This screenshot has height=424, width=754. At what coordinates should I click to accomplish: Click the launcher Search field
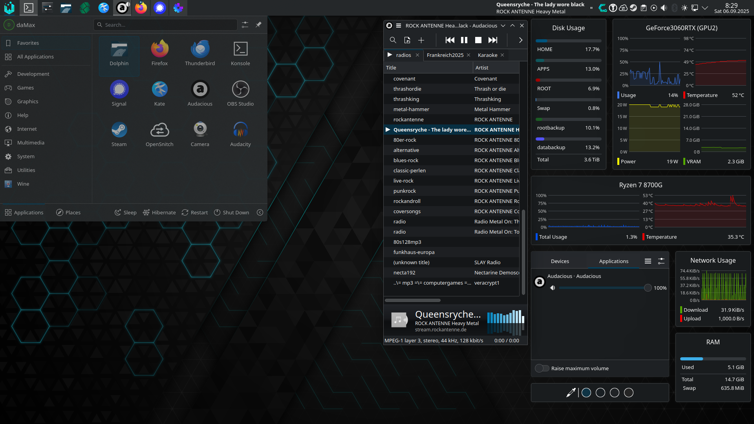coord(166,25)
